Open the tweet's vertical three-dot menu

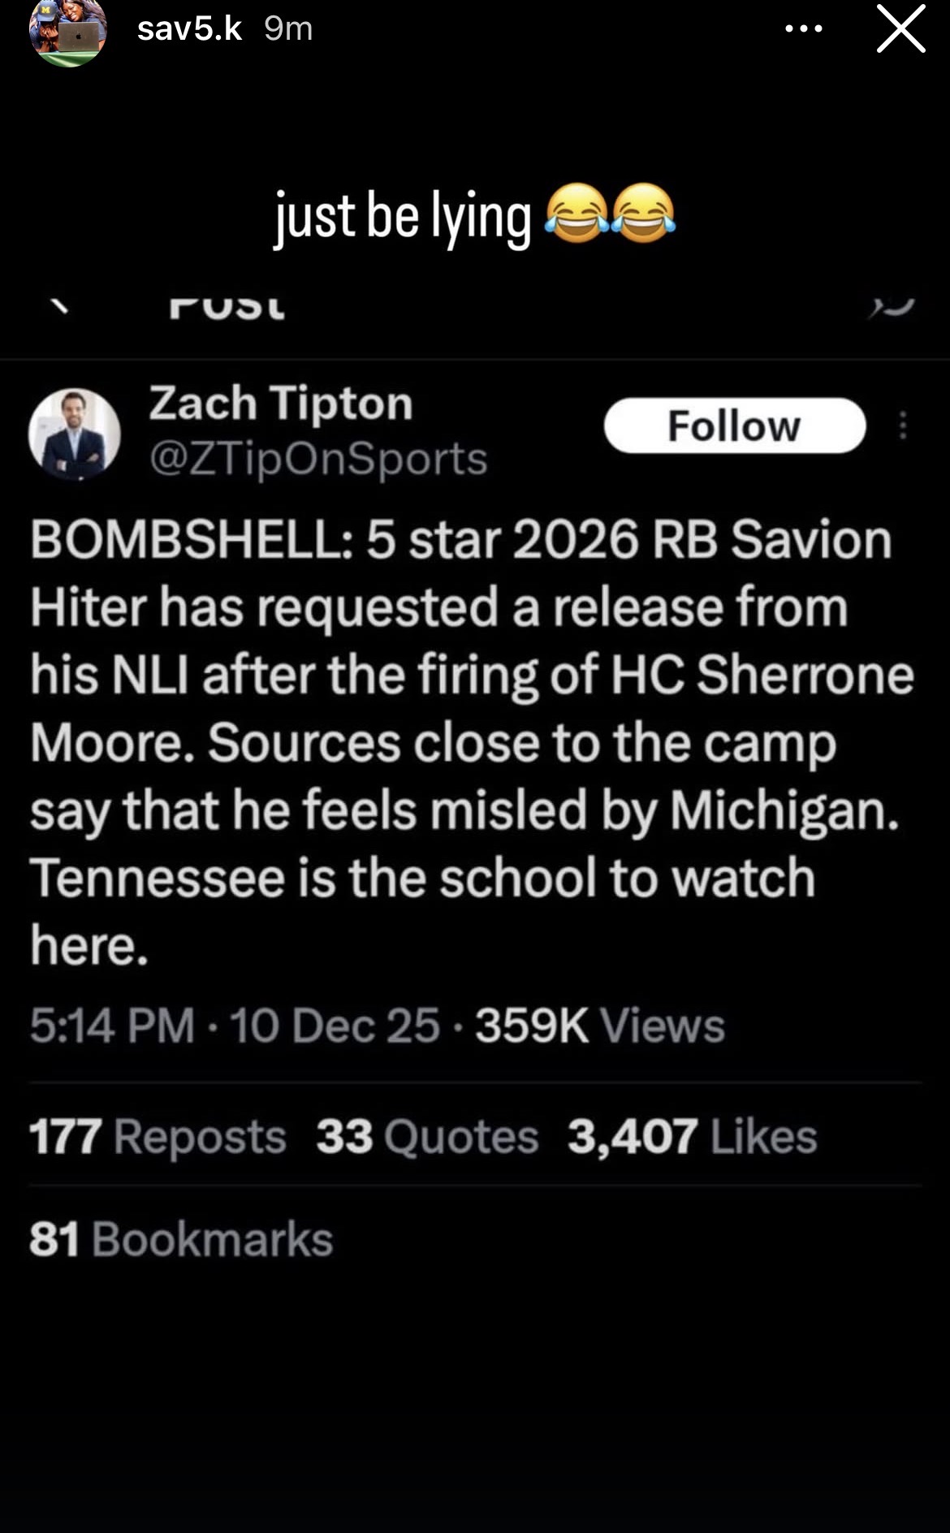pos(903,425)
